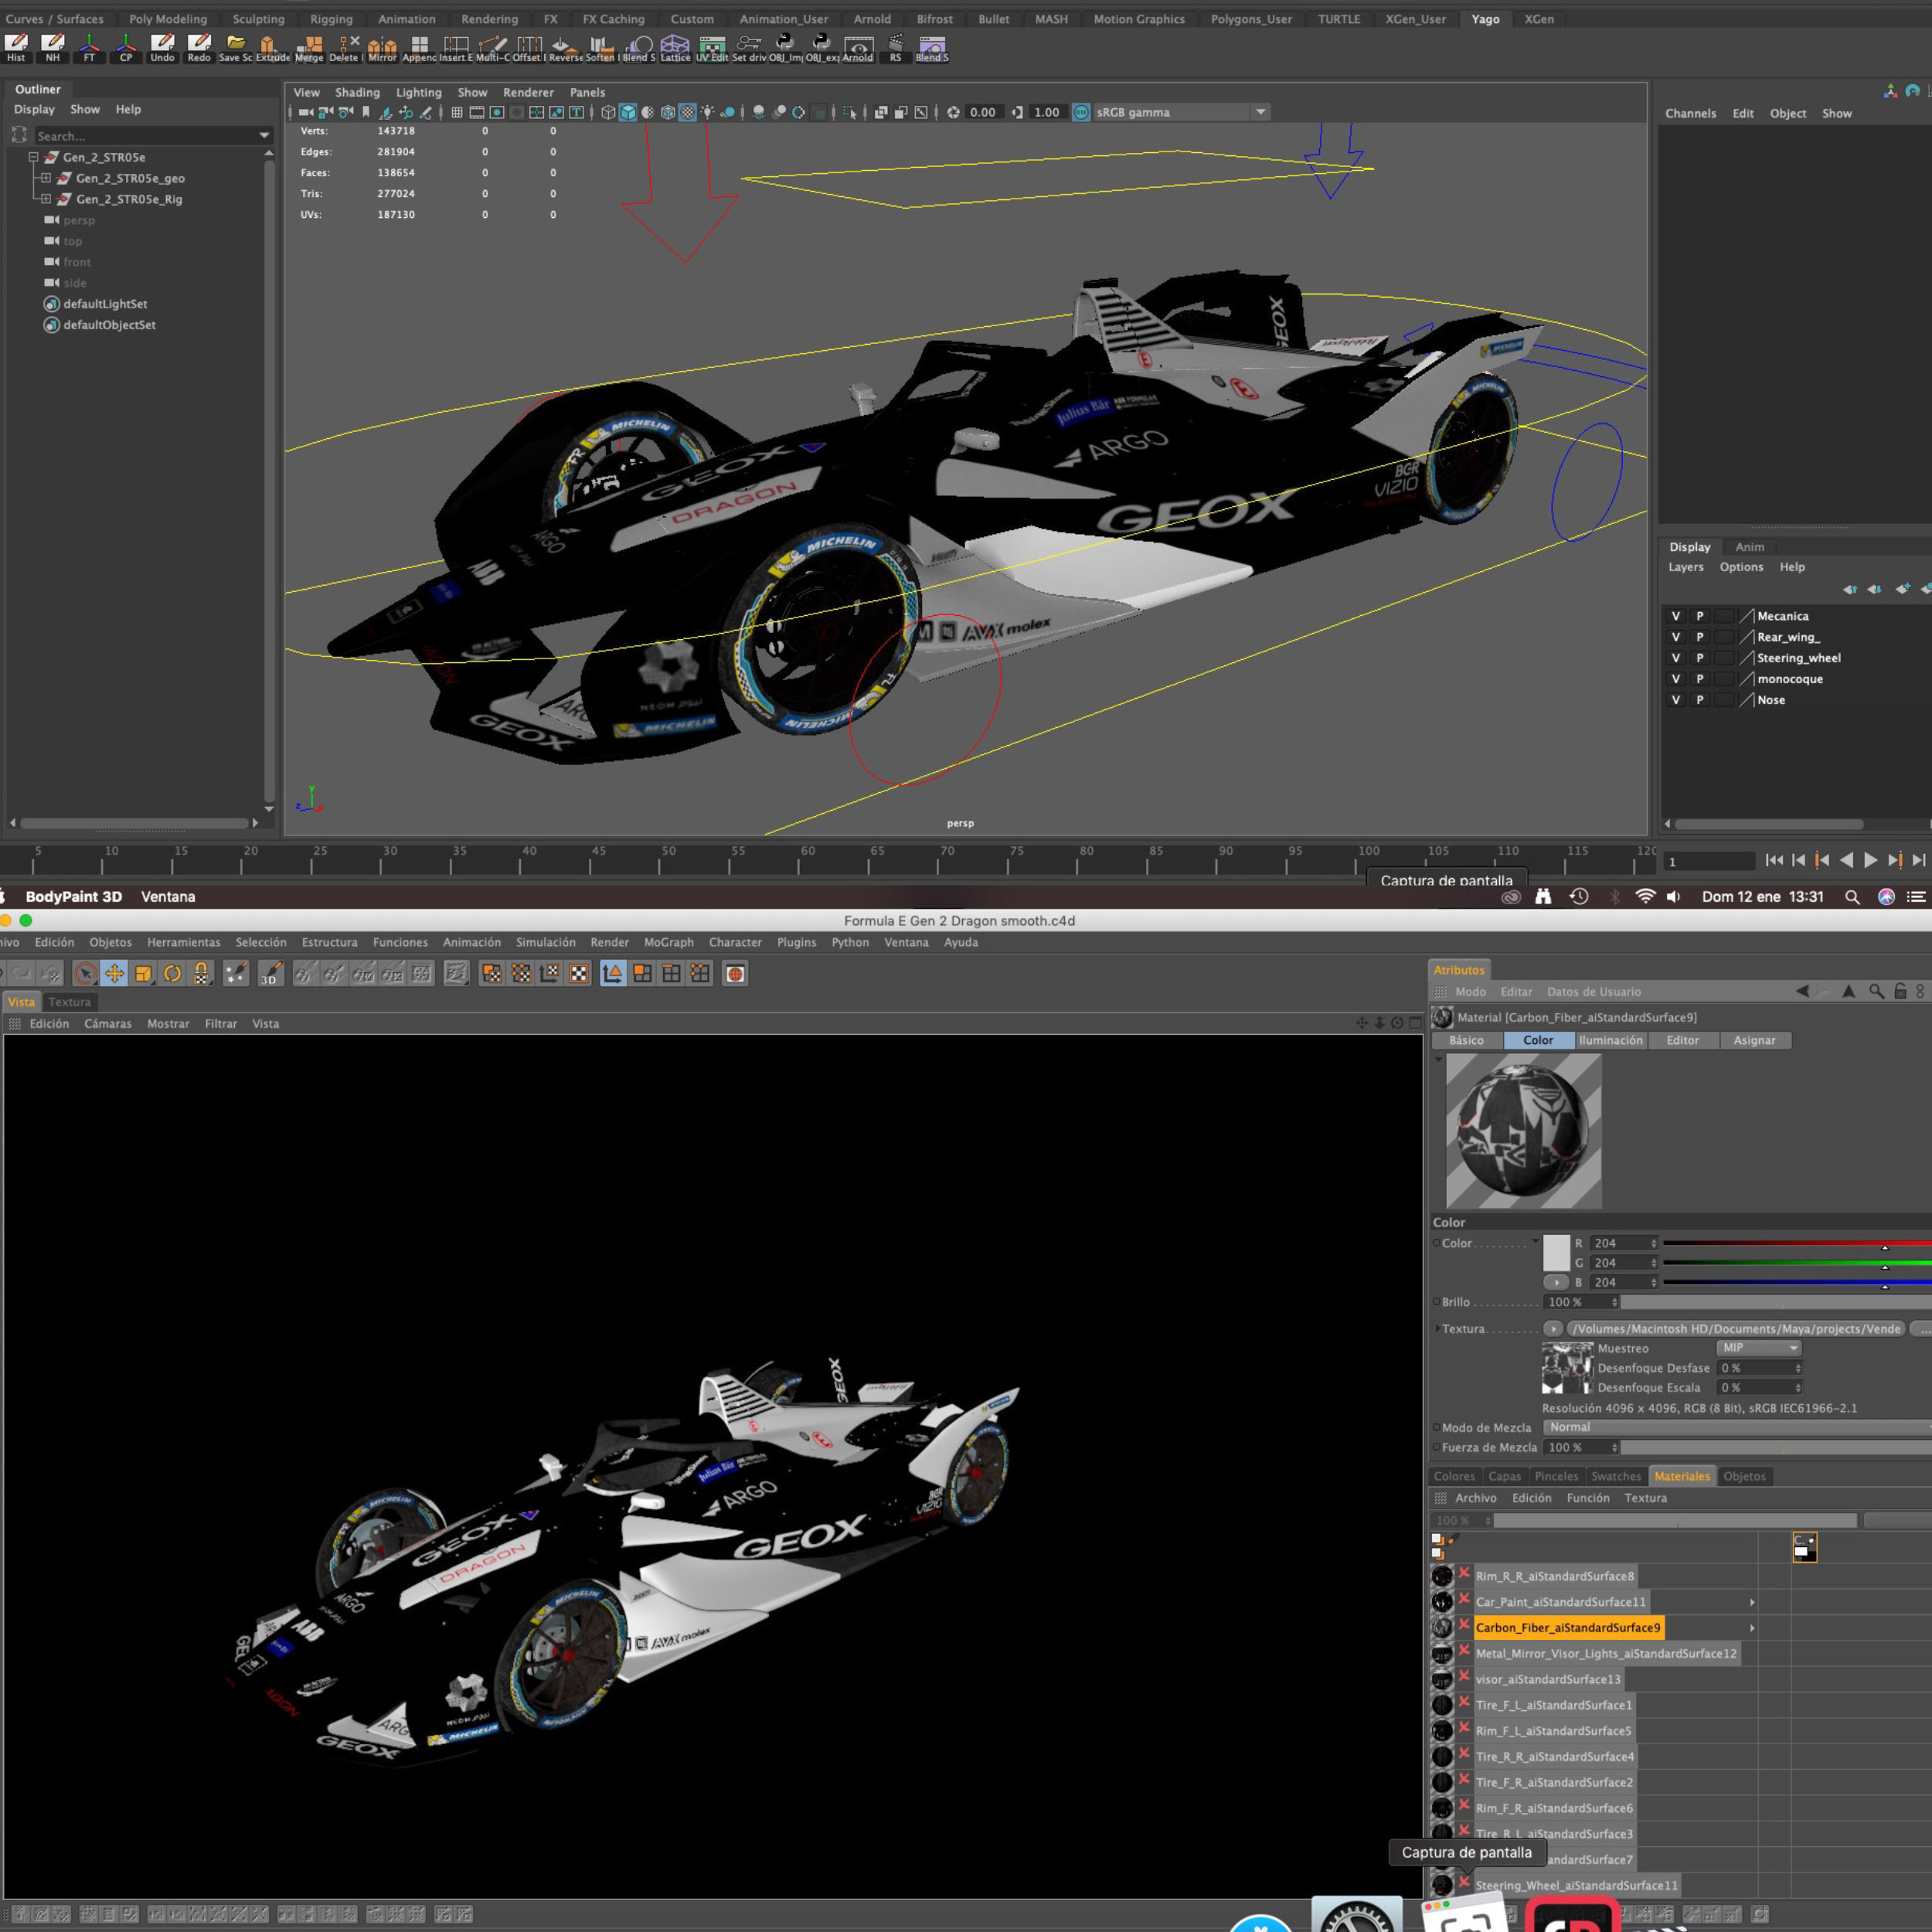Enable the 3D paint brush mode
1932x1932 pixels.
point(270,974)
